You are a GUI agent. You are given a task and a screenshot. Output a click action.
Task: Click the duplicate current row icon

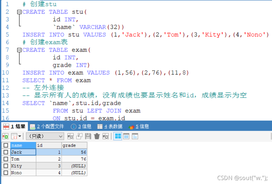(79, 136)
